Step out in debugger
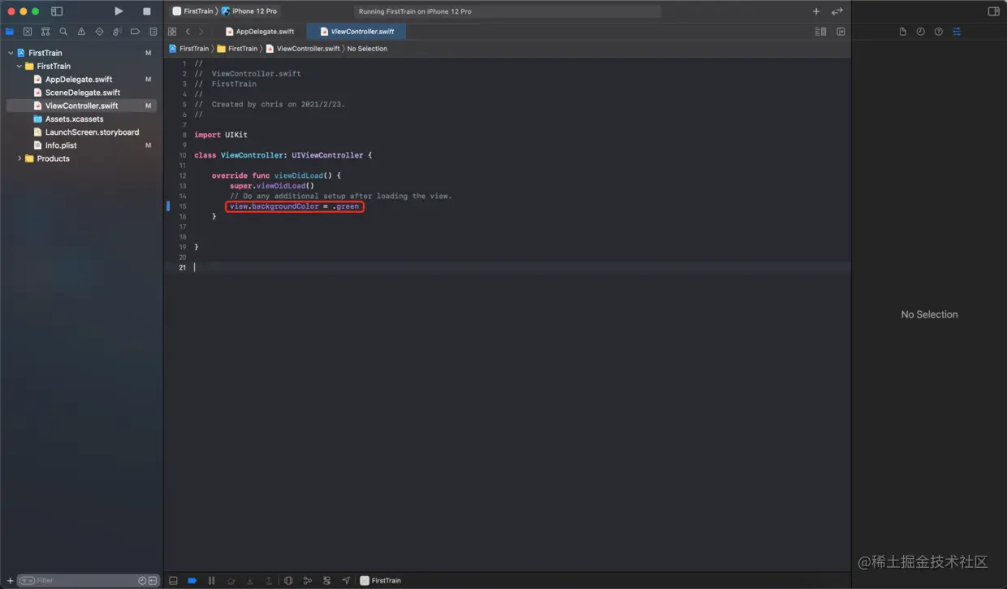Viewport: 1007px width, 589px height. coord(269,581)
